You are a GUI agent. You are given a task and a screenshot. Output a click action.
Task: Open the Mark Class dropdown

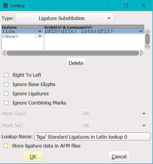click(89, 114)
